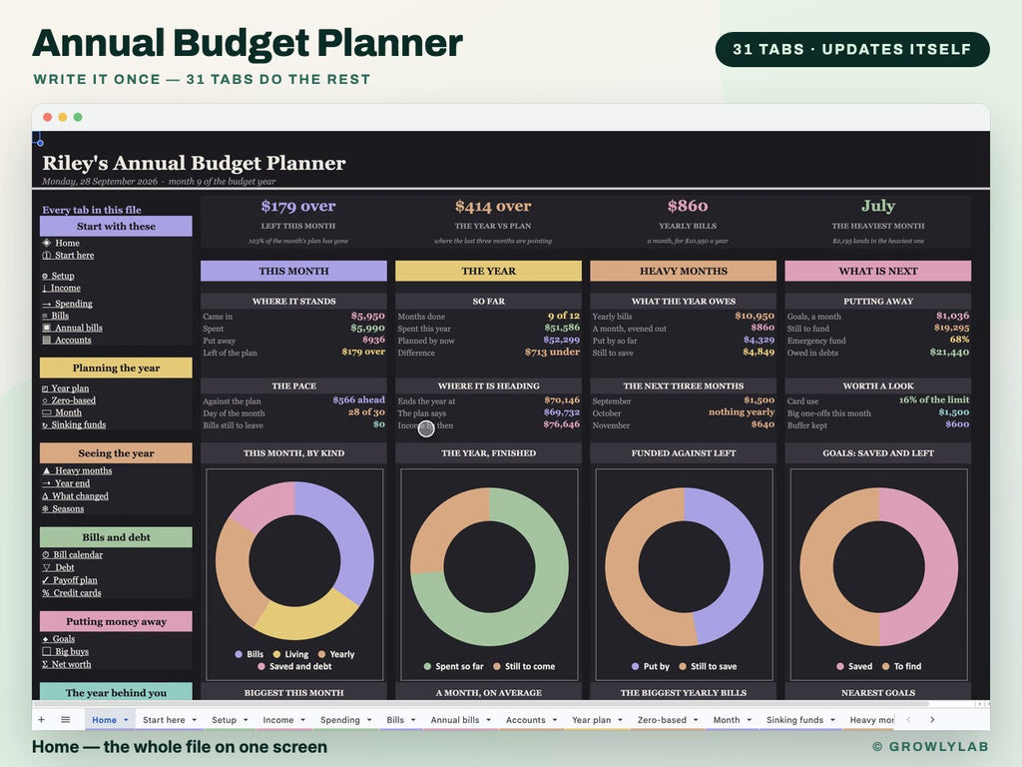
Task: Open the Start here tab dropdown arrow
Action: point(195,720)
